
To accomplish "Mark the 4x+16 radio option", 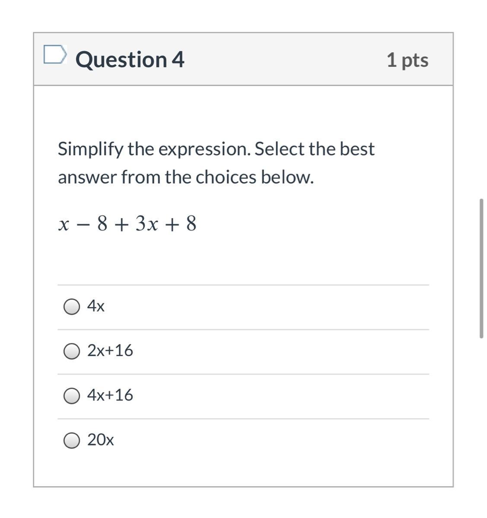I will coord(72,396).
